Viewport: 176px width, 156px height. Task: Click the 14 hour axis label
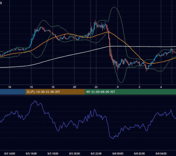(10, 87)
